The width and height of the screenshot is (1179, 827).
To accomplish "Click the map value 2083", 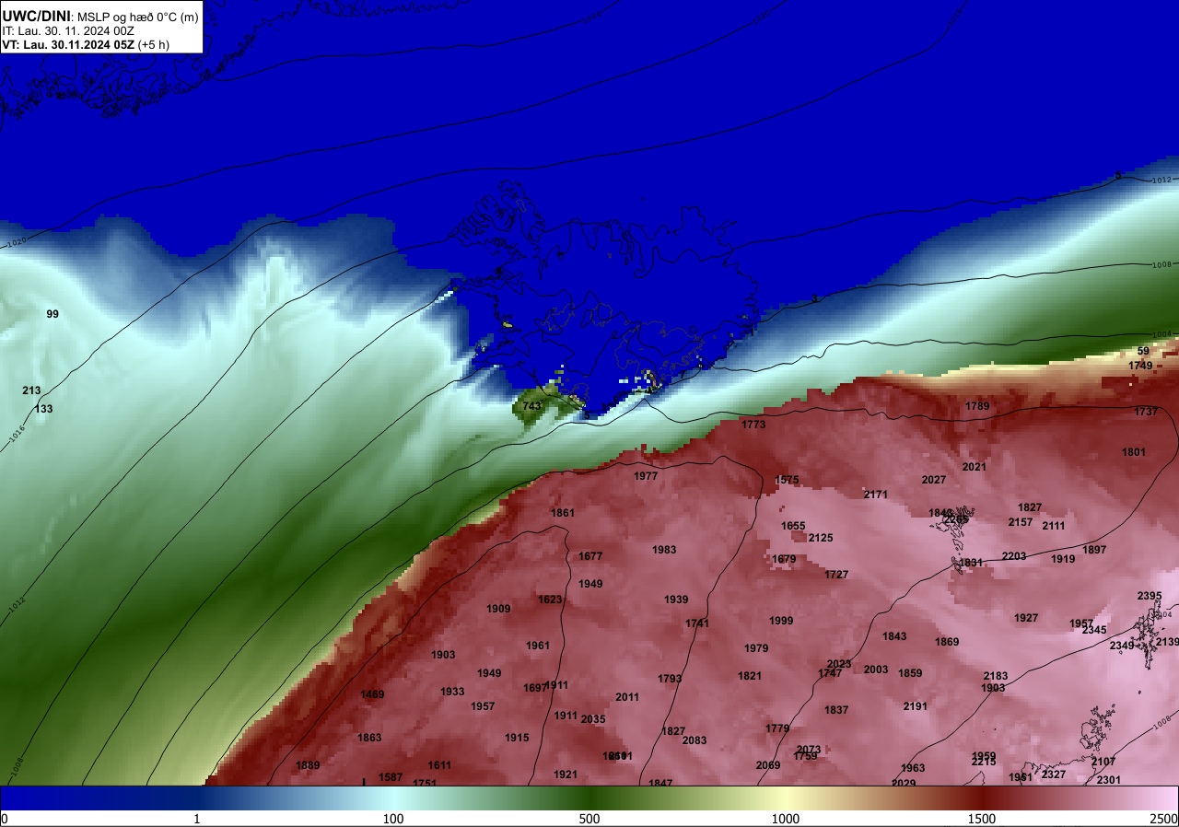I will [695, 740].
